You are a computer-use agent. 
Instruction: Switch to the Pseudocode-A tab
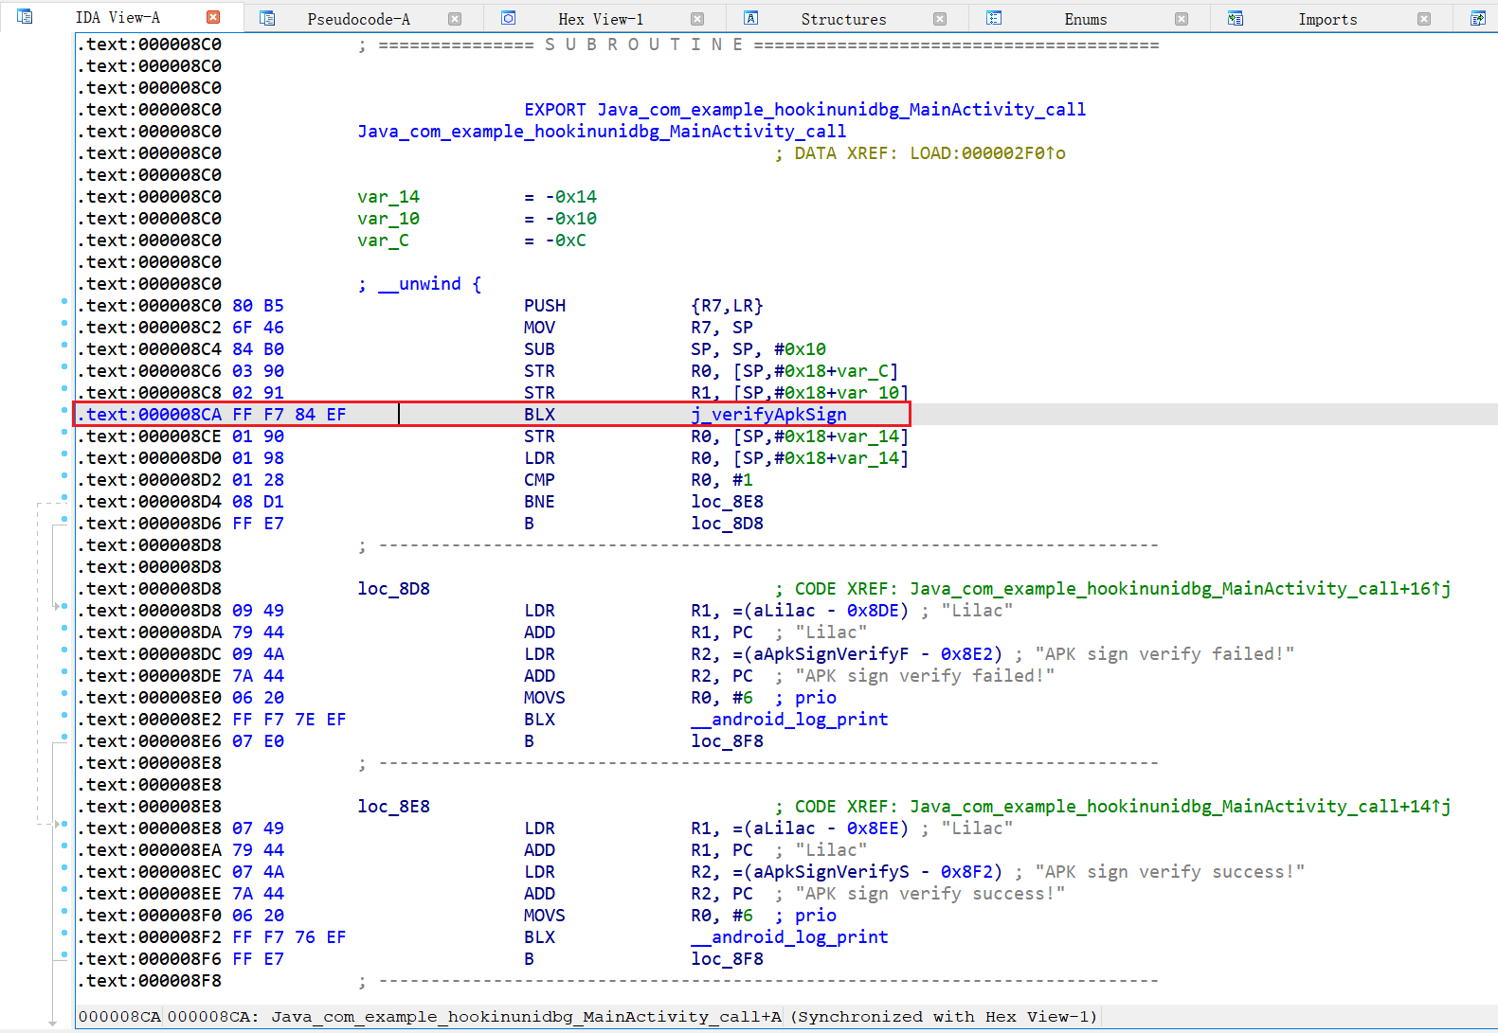coord(358,19)
